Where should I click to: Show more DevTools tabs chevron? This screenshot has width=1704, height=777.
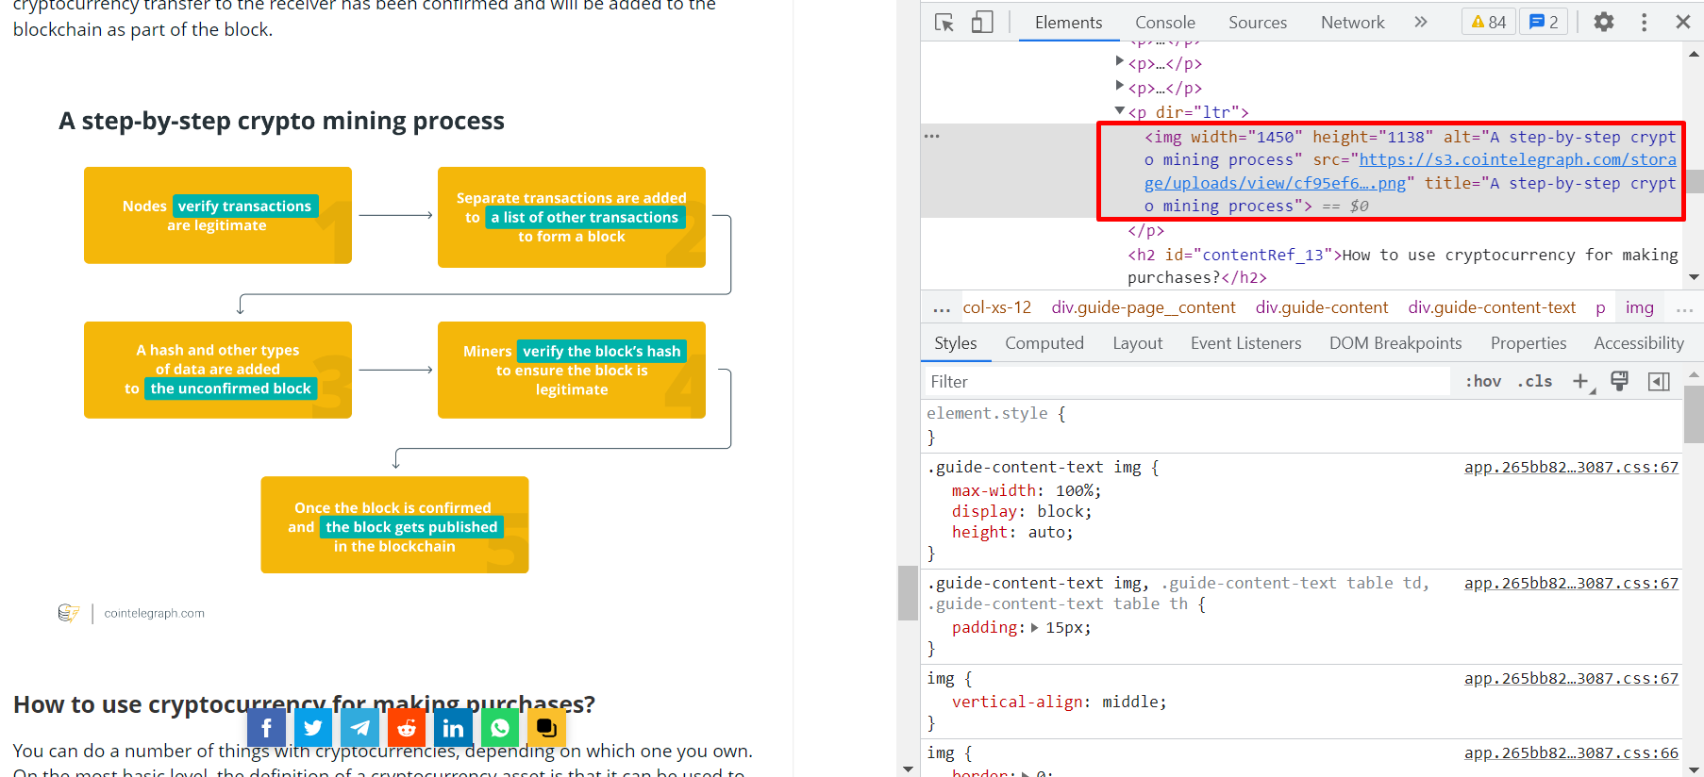1421,22
